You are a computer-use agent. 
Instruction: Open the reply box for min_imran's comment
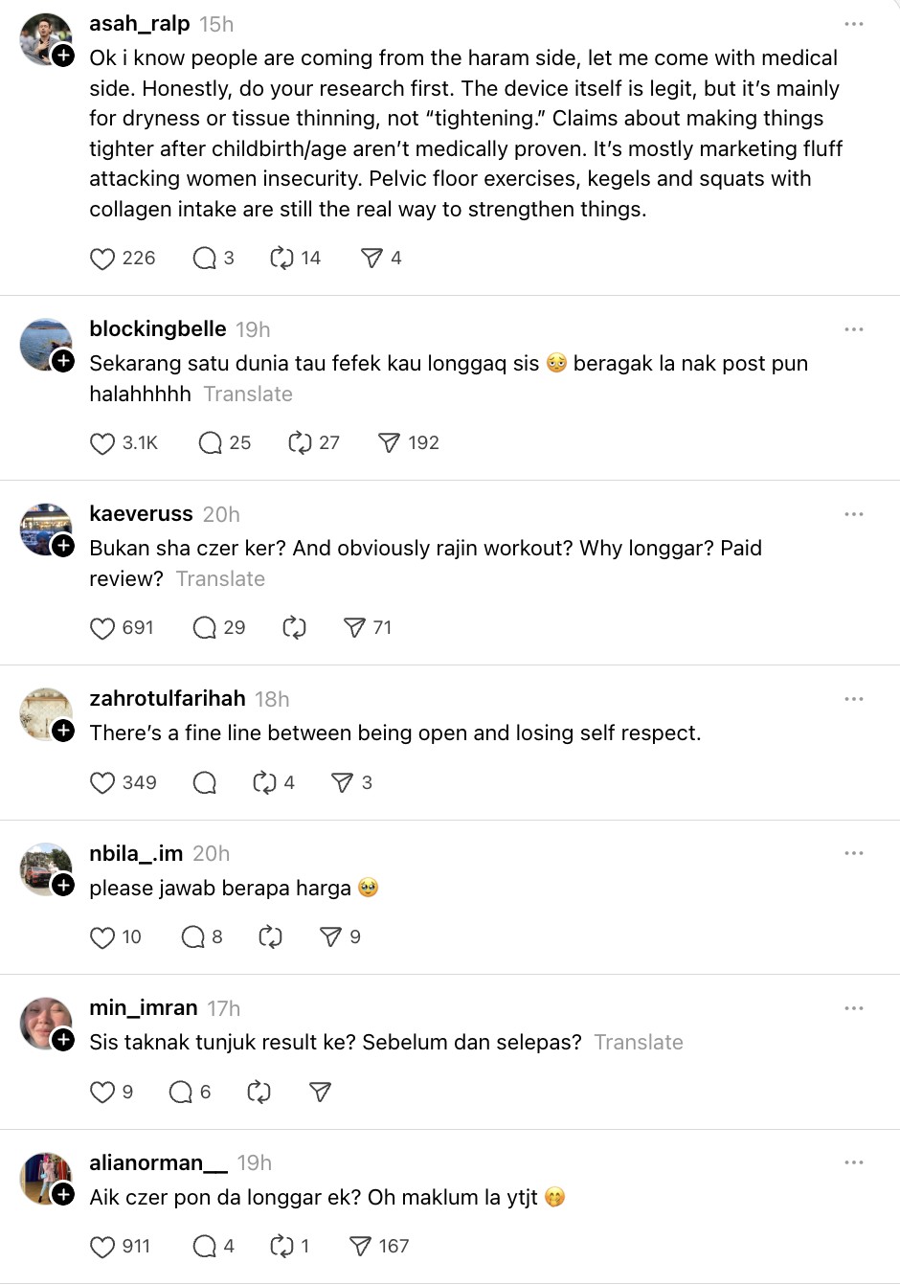tap(181, 1093)
